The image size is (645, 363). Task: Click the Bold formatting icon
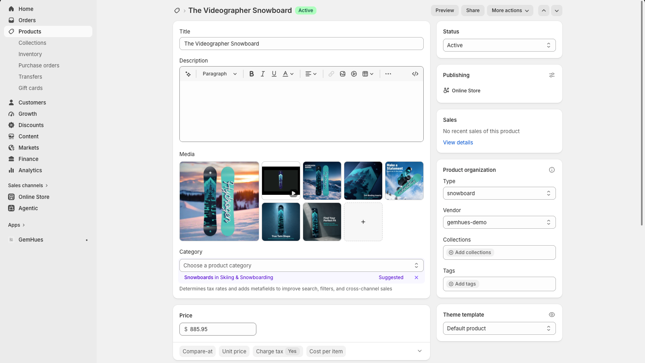point(252,74)
